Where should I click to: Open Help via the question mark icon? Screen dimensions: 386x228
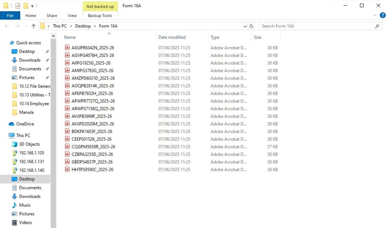382,15
